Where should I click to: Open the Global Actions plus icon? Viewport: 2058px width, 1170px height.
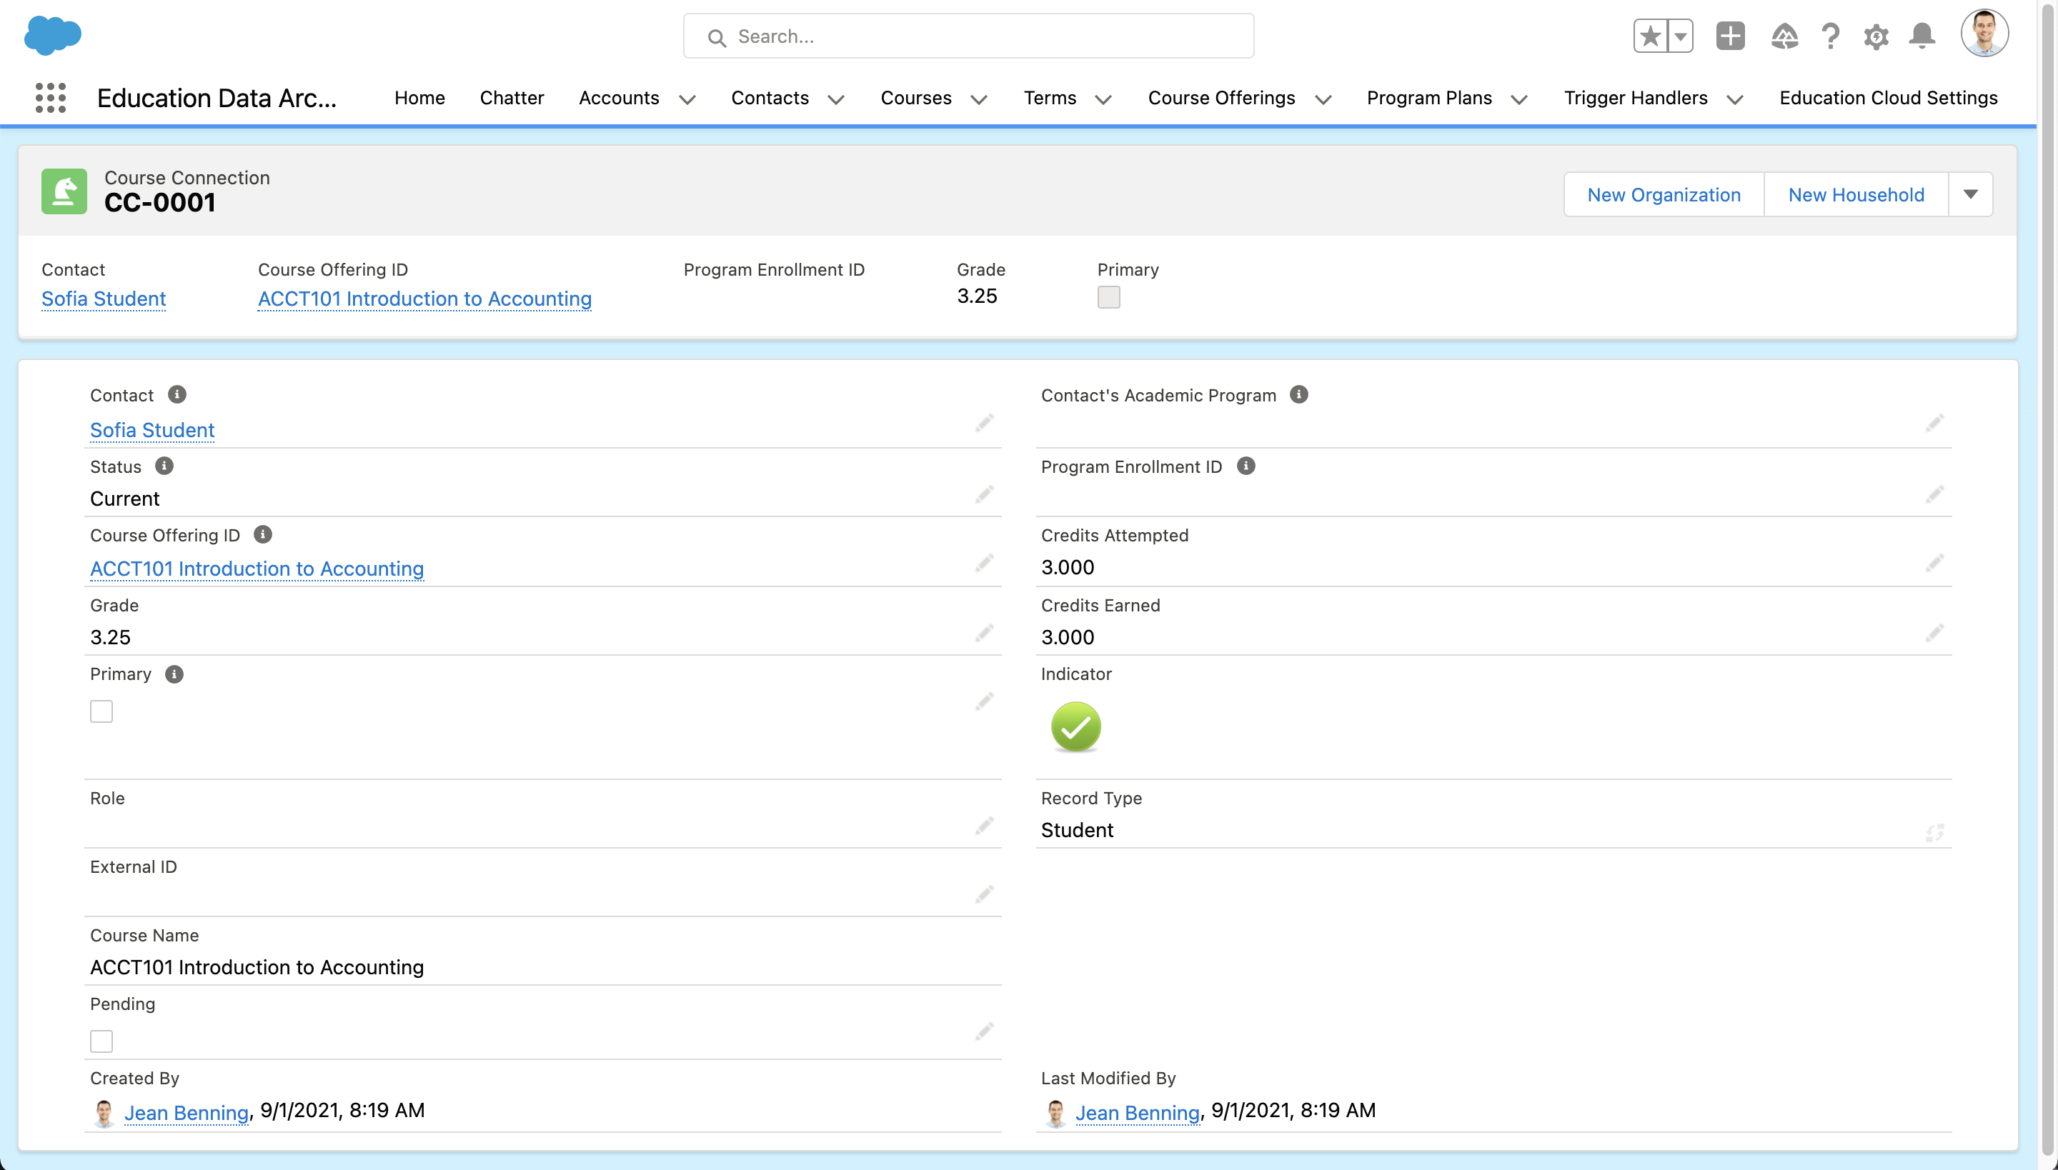[1730, 36]
